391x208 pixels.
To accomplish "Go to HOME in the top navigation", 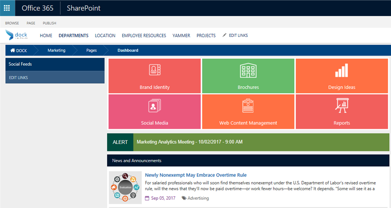I will click(46, 35).
